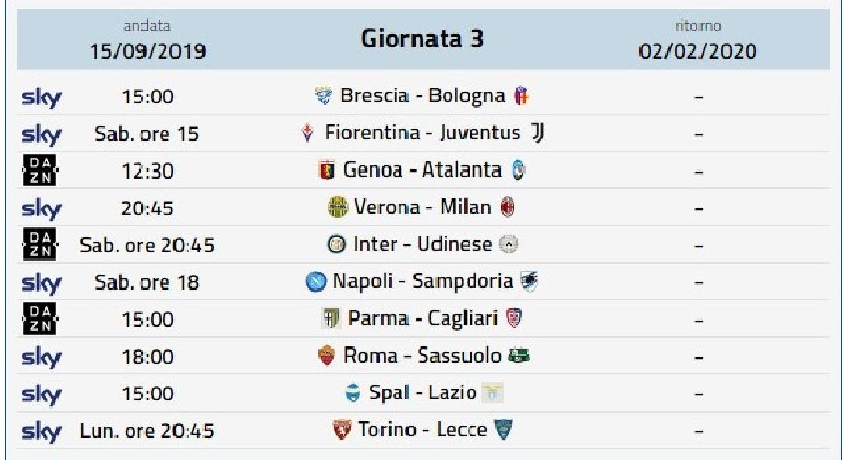846x460 pixels.
Task: Click the andata date 15/09/2019
Action: (x=148, y=52)
